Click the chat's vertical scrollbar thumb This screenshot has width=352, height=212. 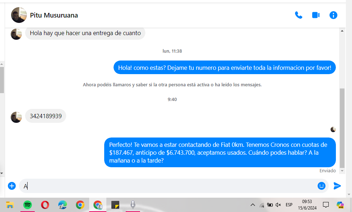342,128
